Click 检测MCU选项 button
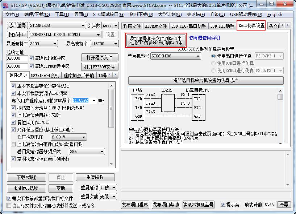The image size is (296, 214). [26, 188]
